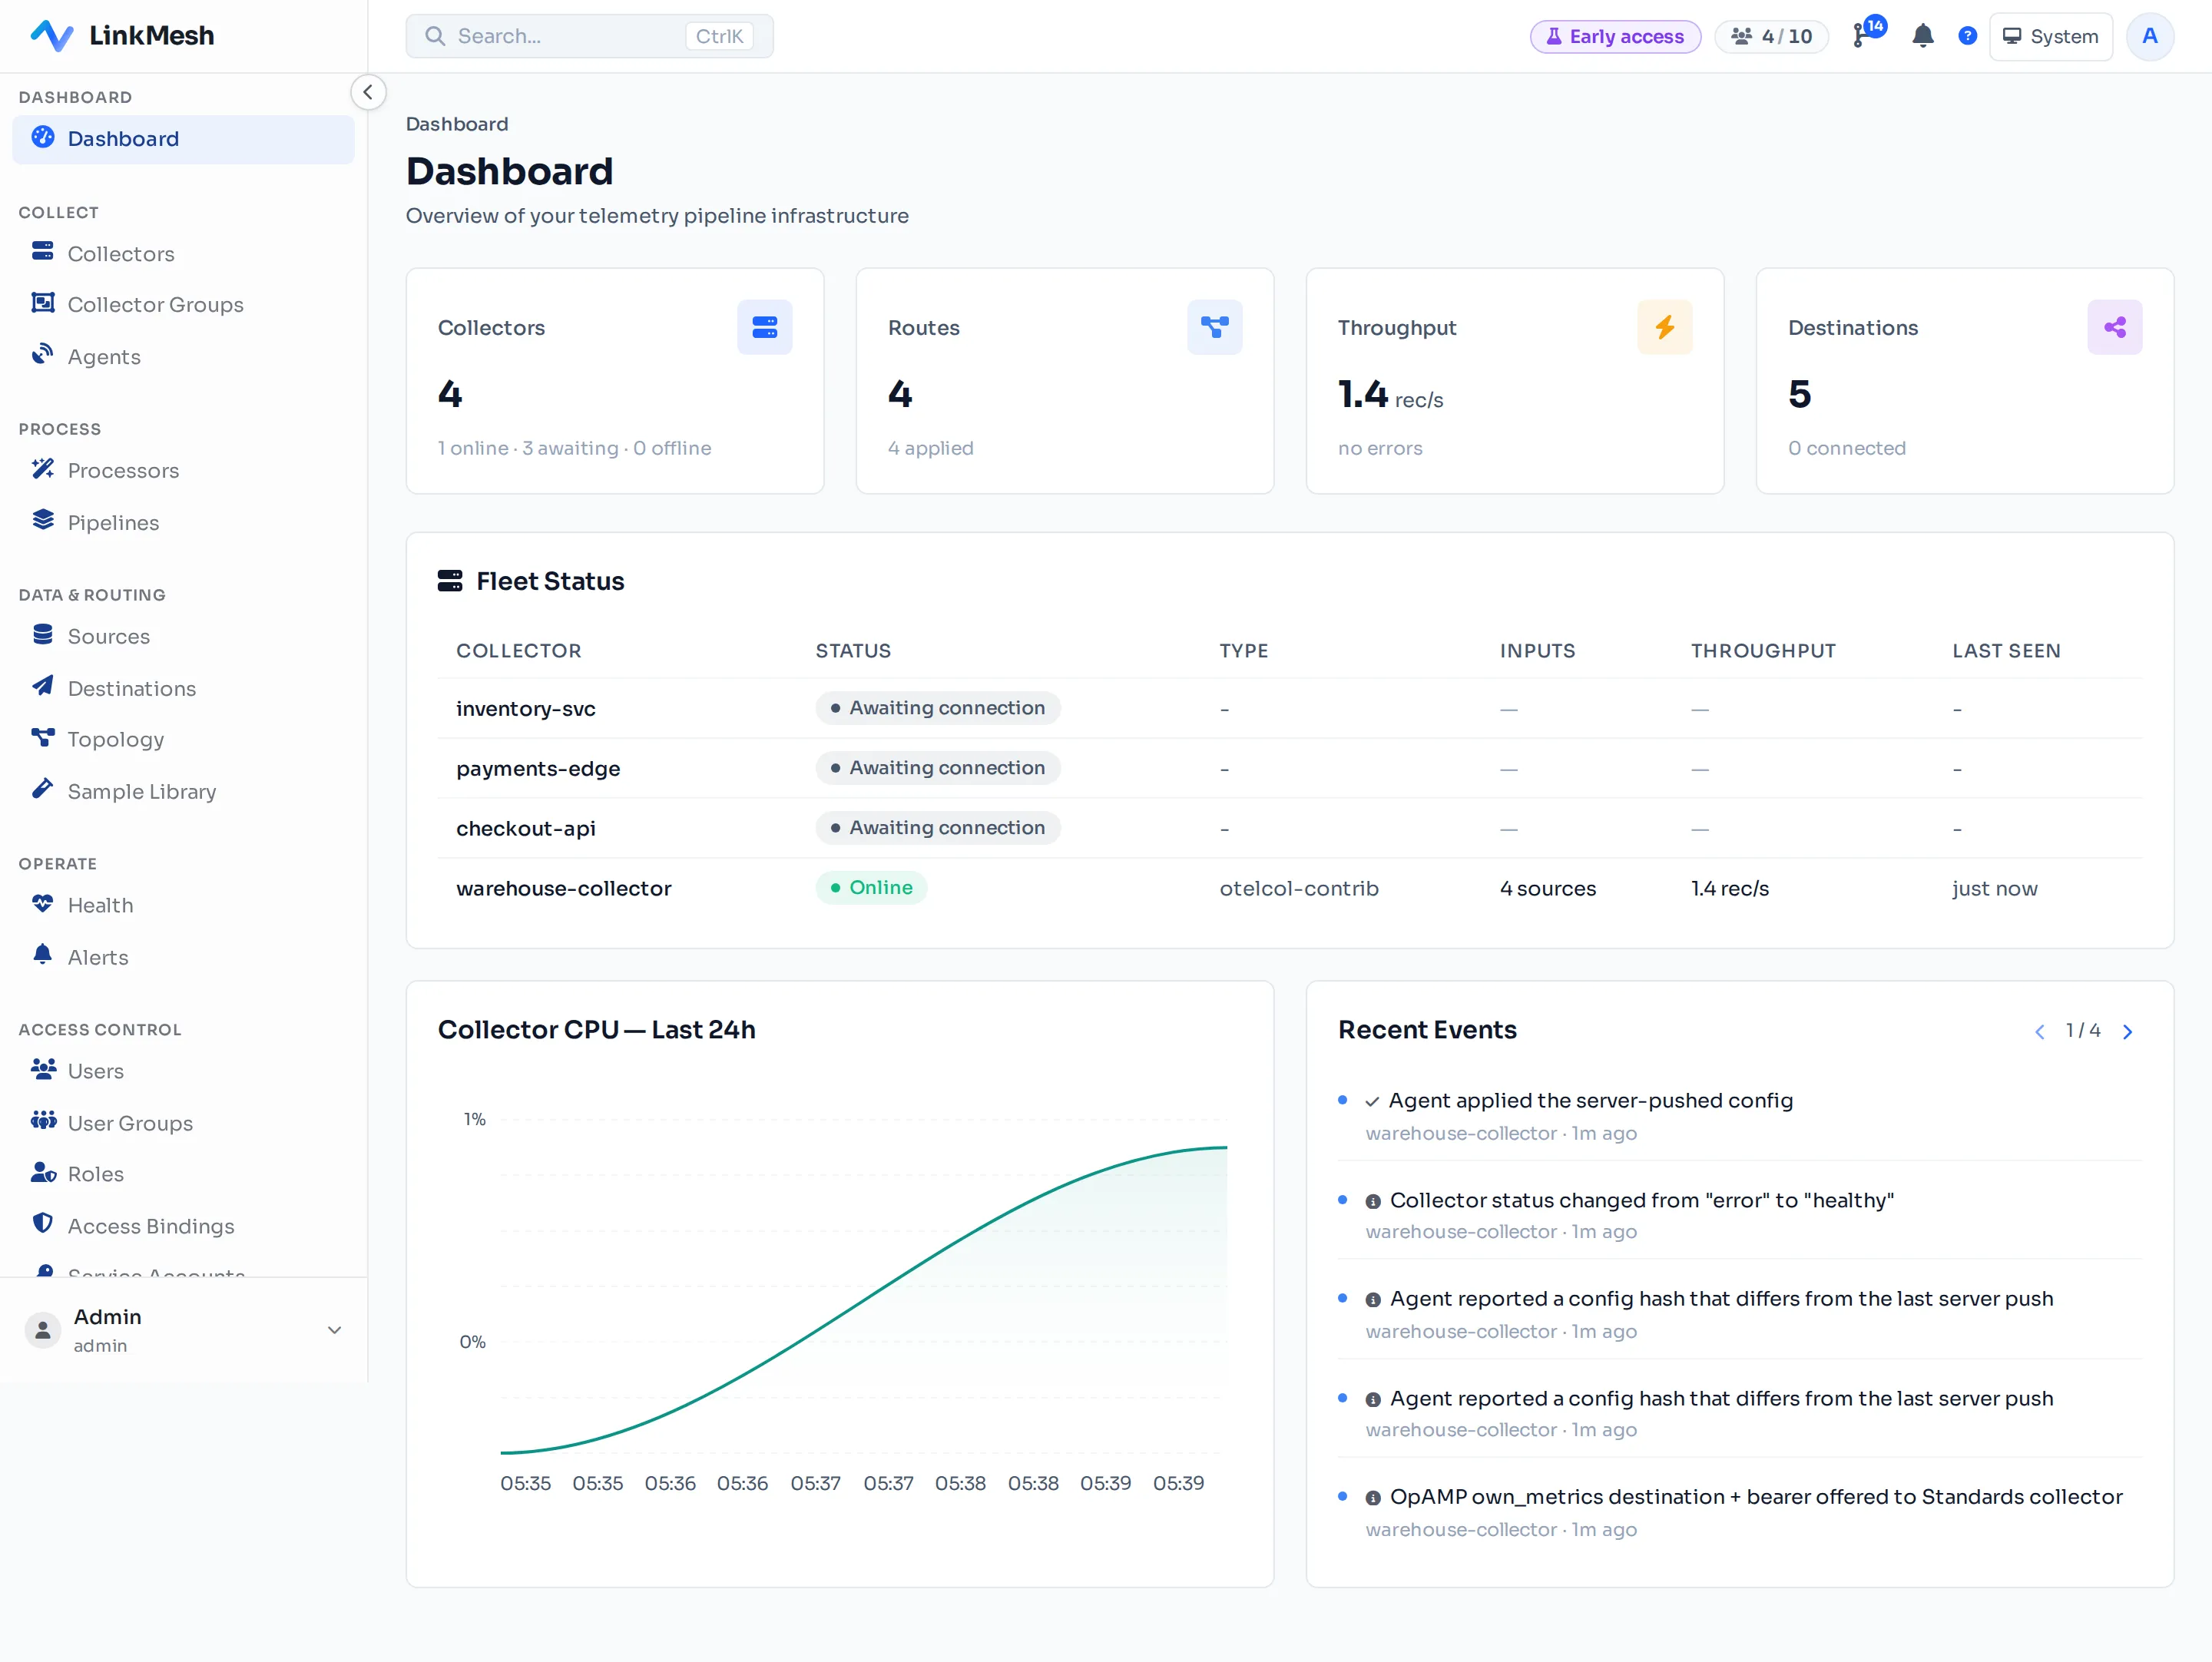
Task: Open the inventory-svc collector row
Action: click(x=1290, y=708)
